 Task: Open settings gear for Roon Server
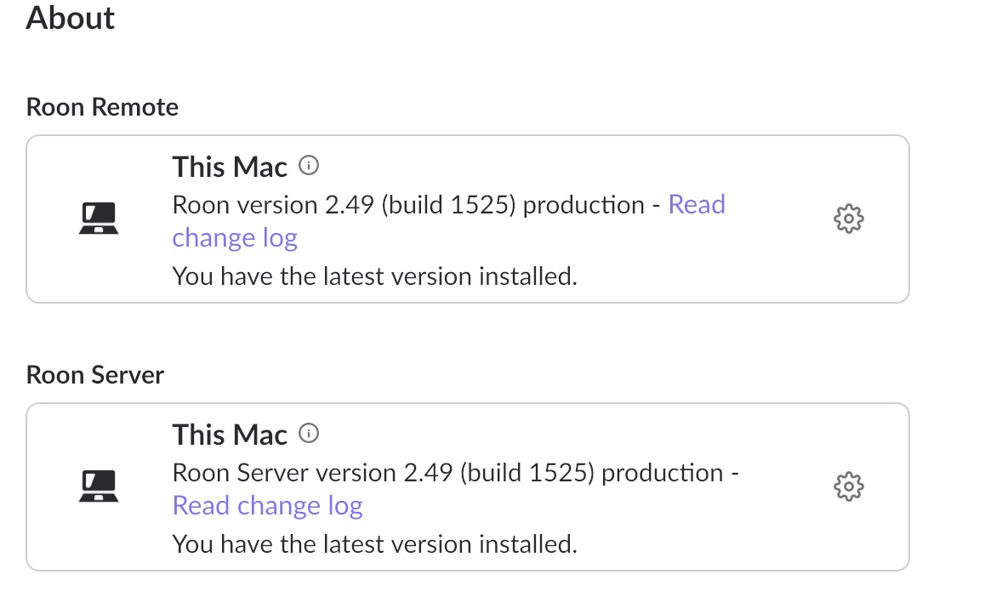[x=848, y=486]
